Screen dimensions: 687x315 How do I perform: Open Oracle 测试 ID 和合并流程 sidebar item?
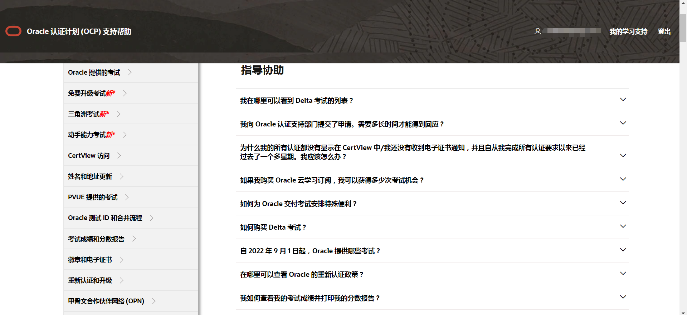coord(131,218)
